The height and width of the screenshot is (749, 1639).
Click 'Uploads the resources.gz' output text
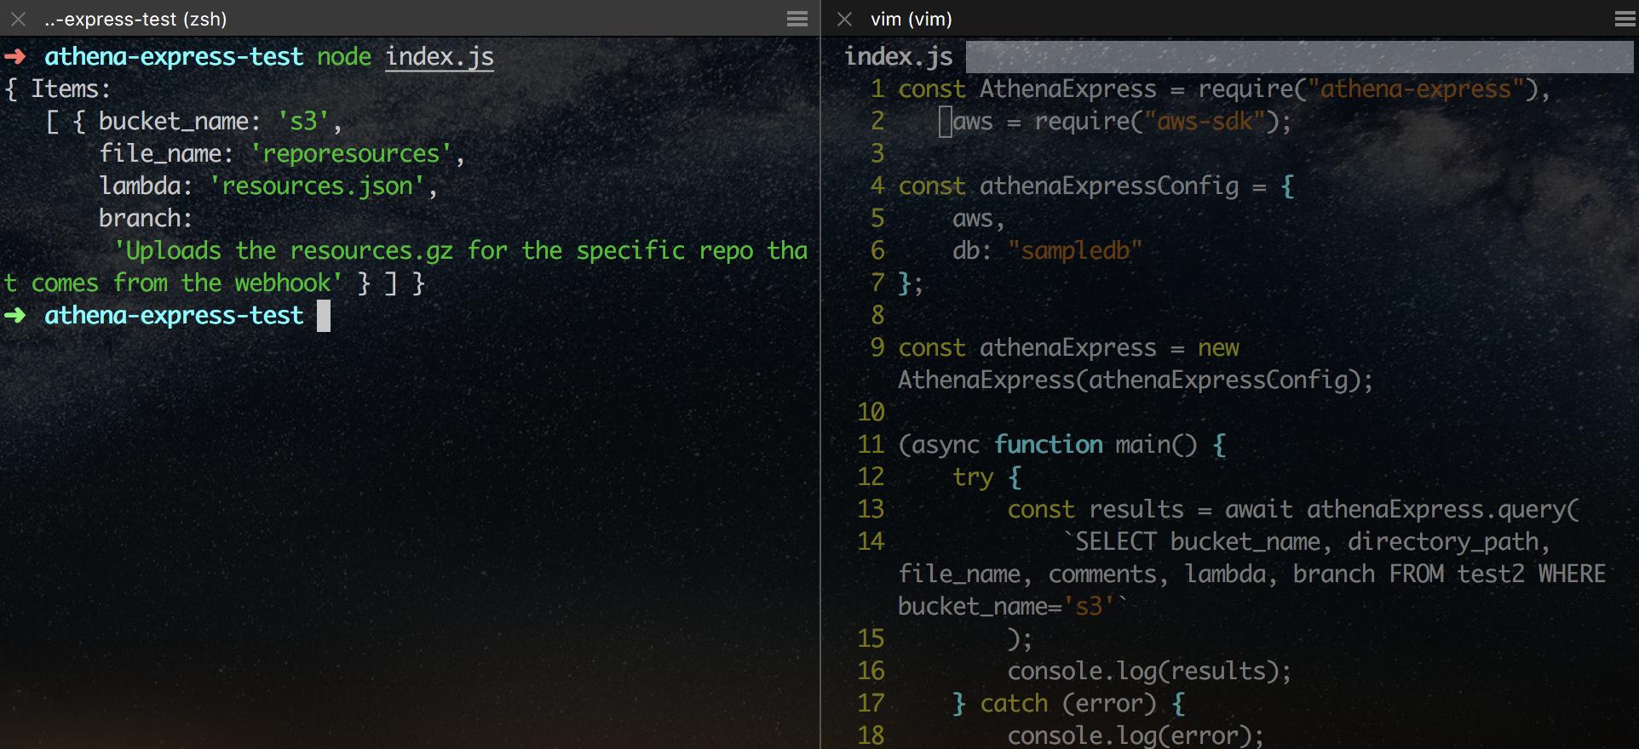coord(283,251)
